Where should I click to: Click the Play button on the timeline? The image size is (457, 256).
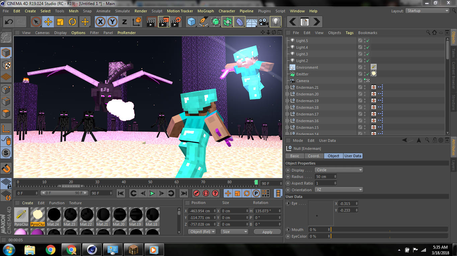[152, 193]
